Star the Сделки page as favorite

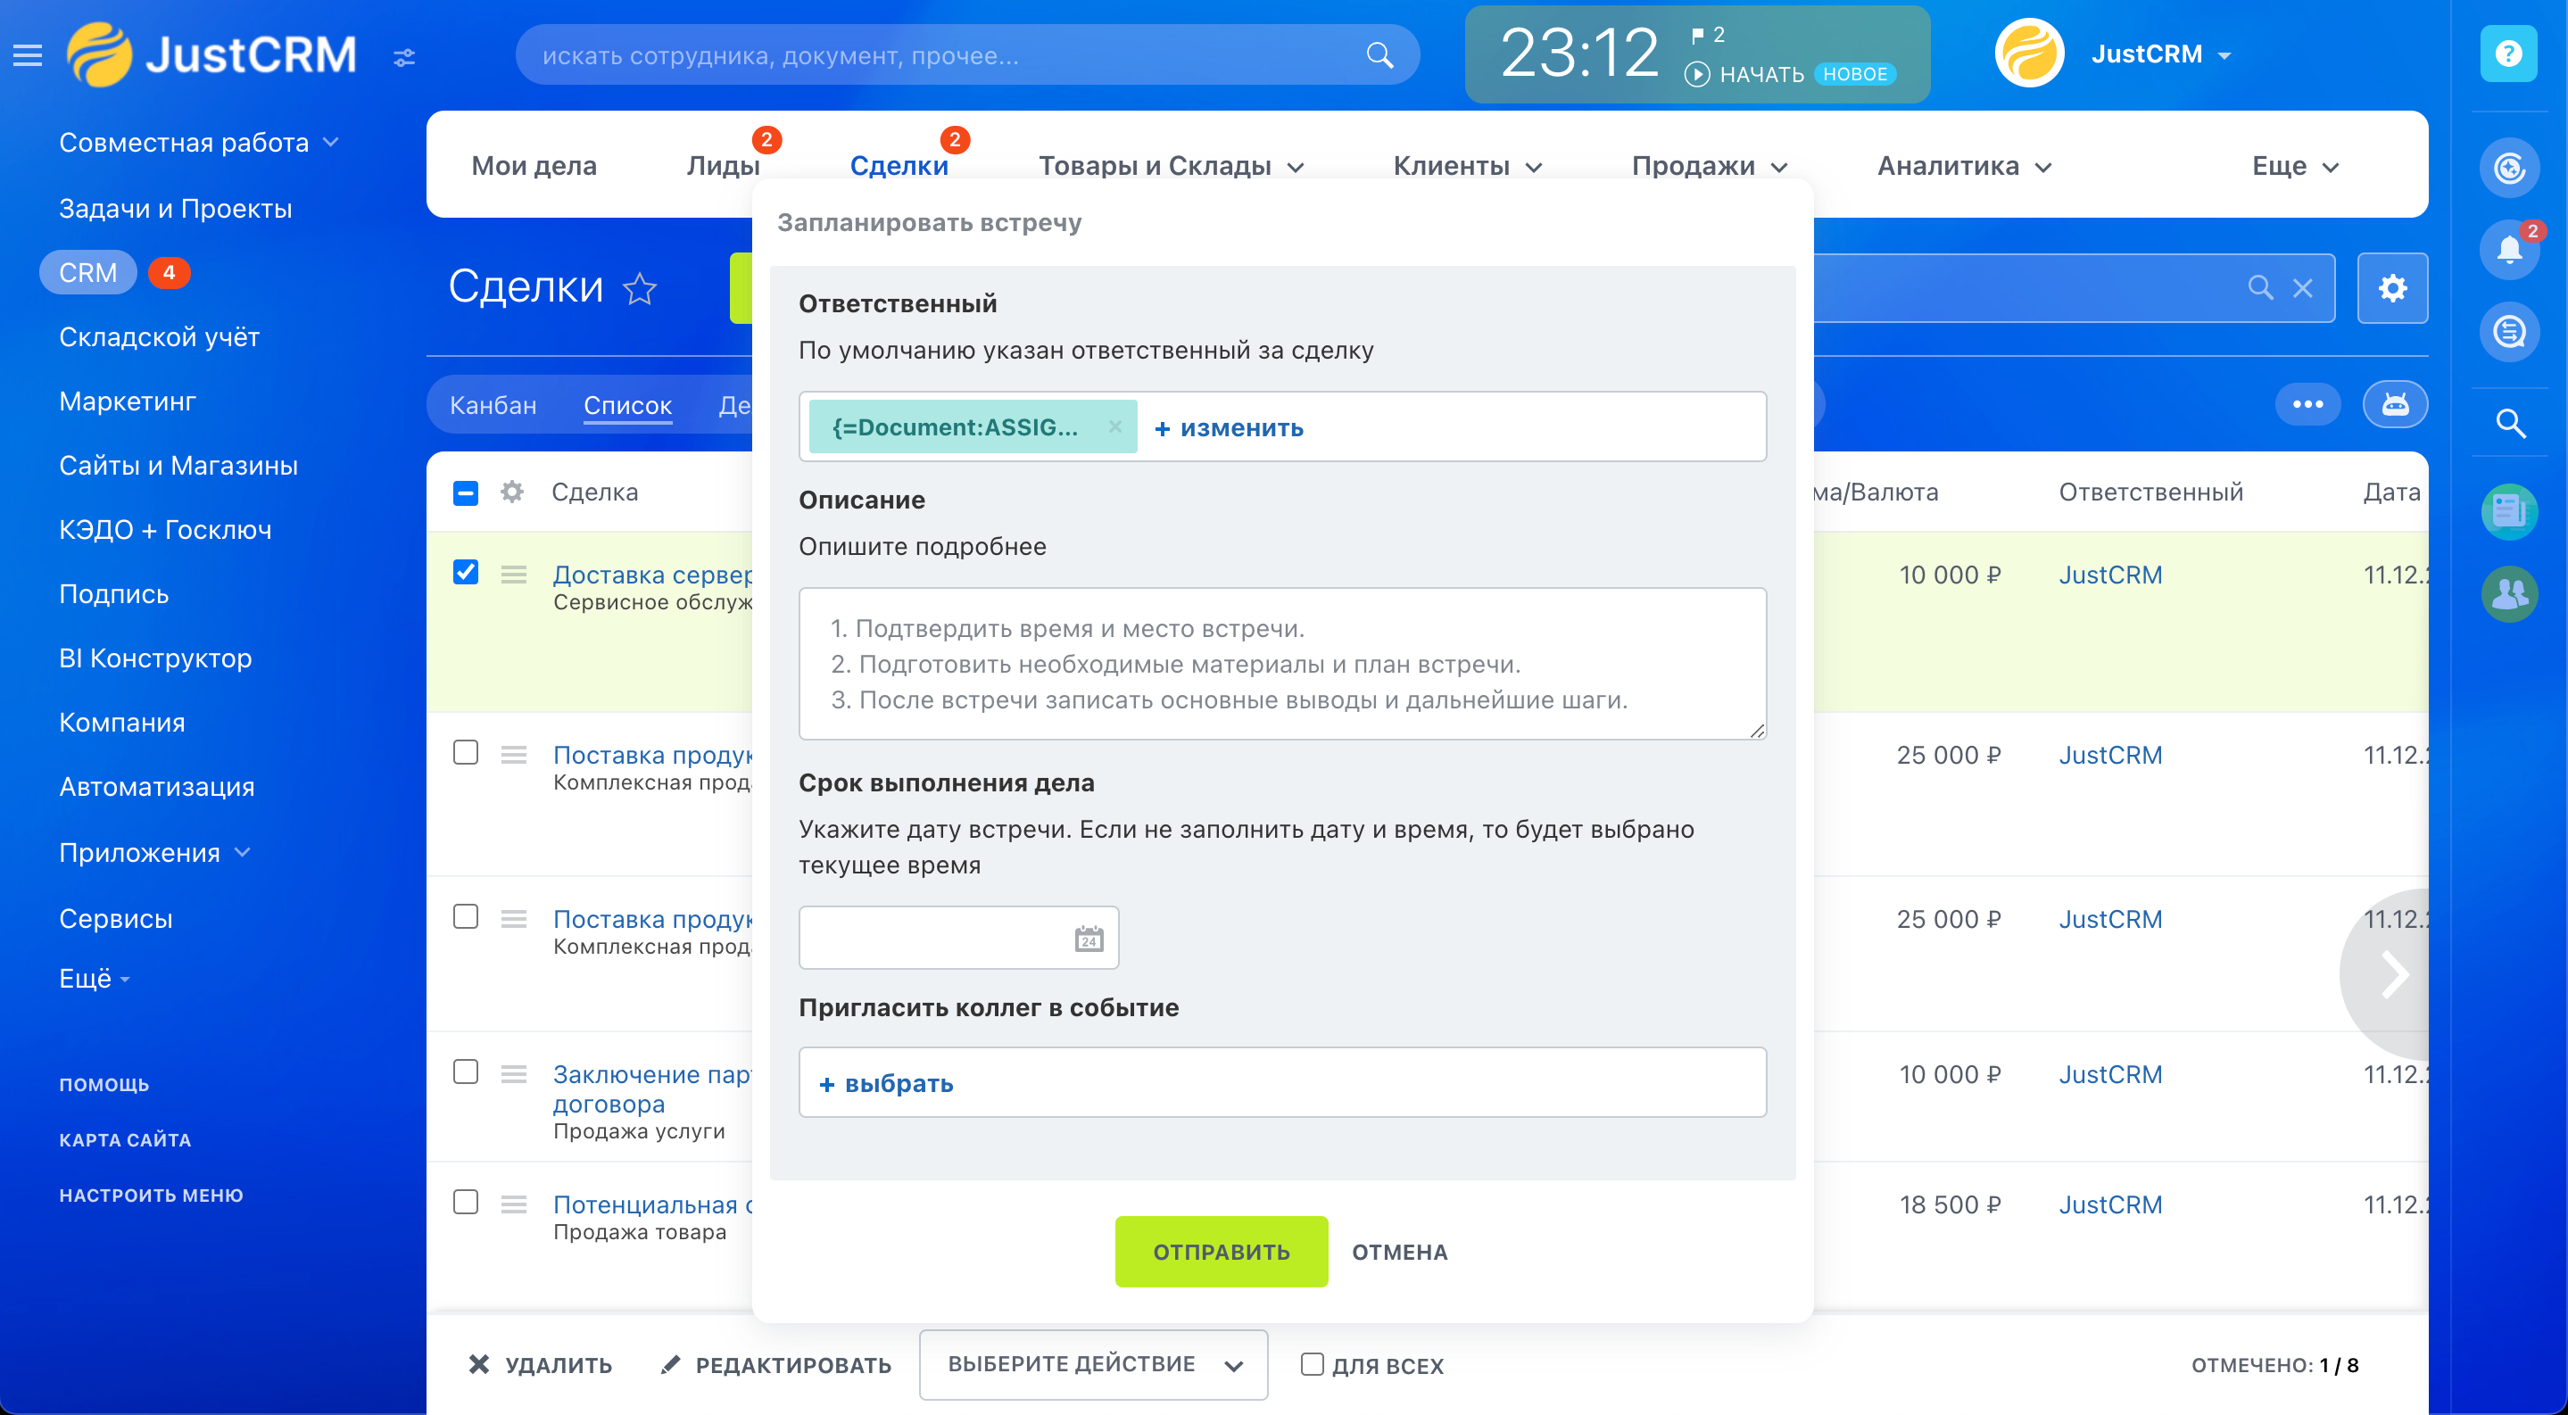pyautogui.click(x=639, y=289)
